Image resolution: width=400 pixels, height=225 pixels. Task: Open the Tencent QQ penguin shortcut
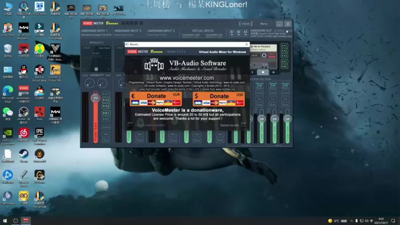coord(23,71)
